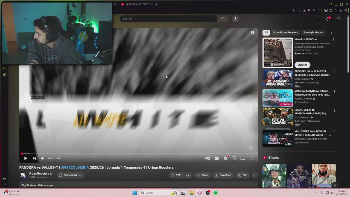Open the Chang vs Fat N title link
Image resolution: width=350 pixels, height=197 pixels.
coord(311,112)
